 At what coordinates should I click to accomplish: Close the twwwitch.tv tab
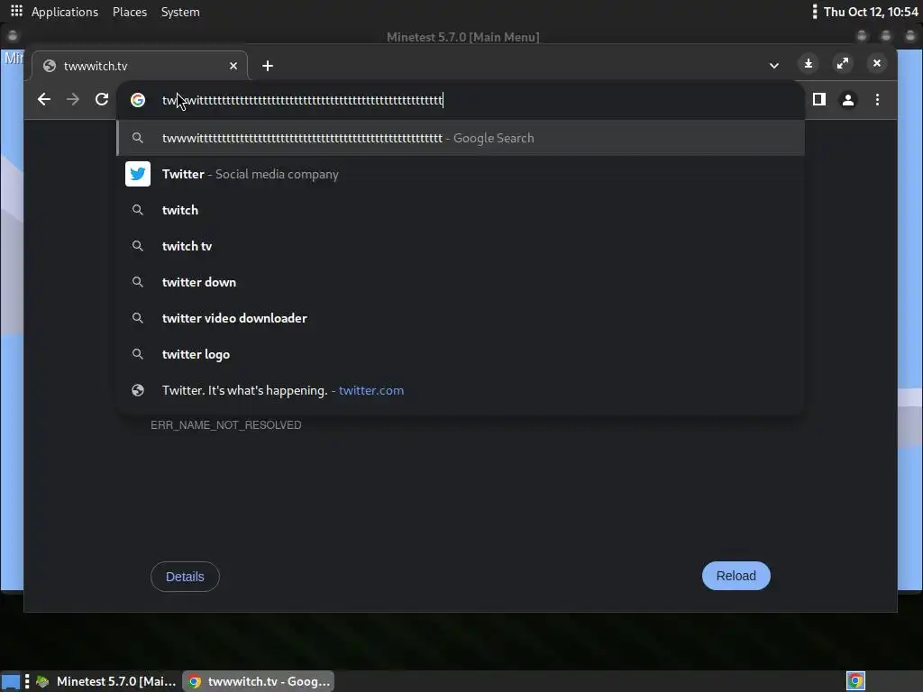click(x=233, y=66)
